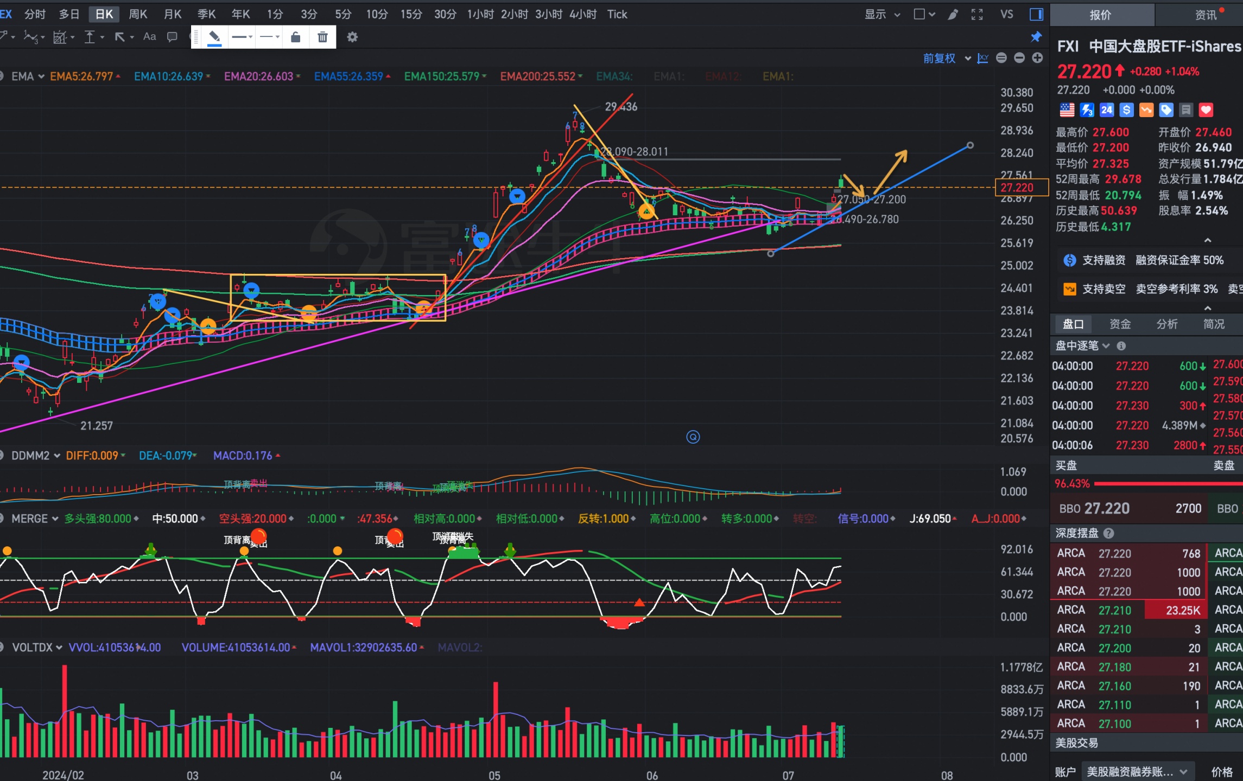Click the zoom-in plus chart icon

pyautogui.click(x=1037, y=58)
